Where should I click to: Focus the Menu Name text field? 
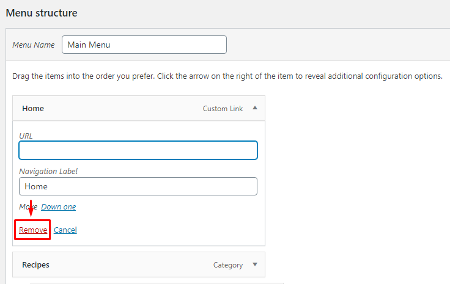click(x=144, y=45)
